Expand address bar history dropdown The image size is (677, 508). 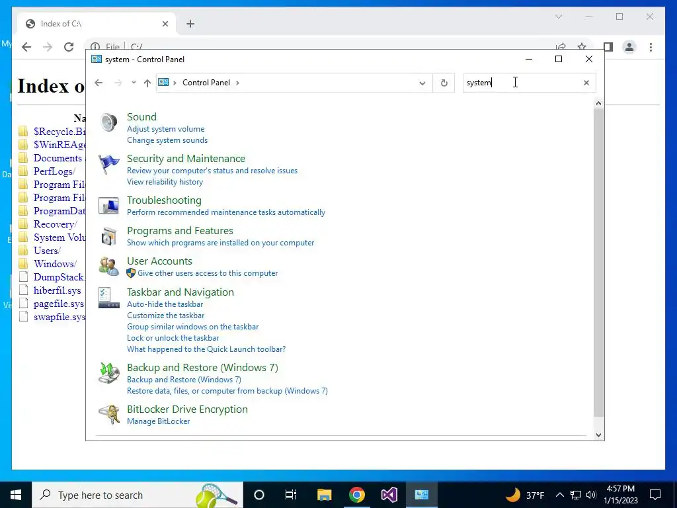point(422,83)
